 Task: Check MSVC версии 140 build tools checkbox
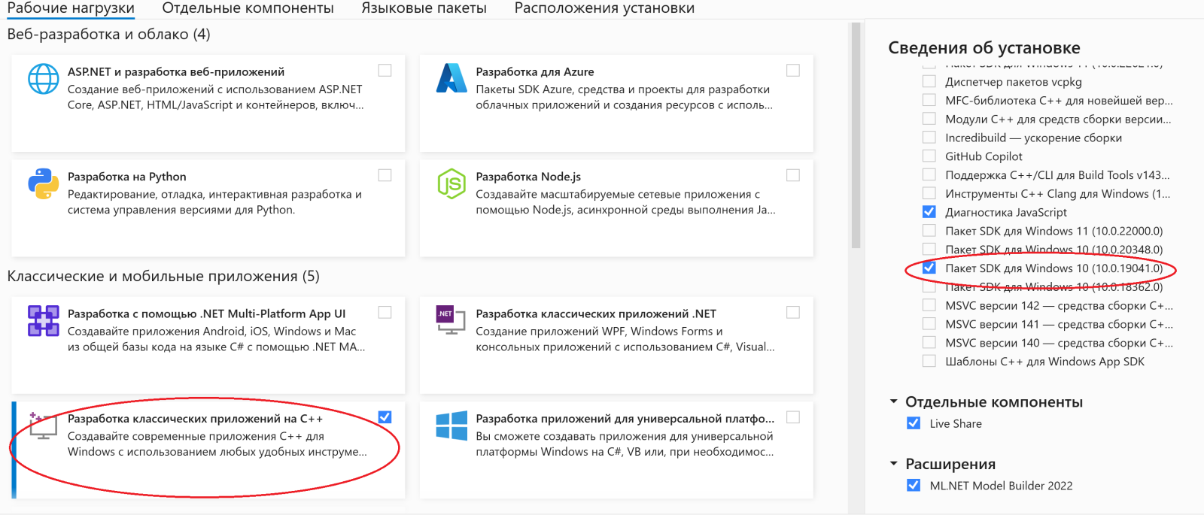click(x=929, y=342)
